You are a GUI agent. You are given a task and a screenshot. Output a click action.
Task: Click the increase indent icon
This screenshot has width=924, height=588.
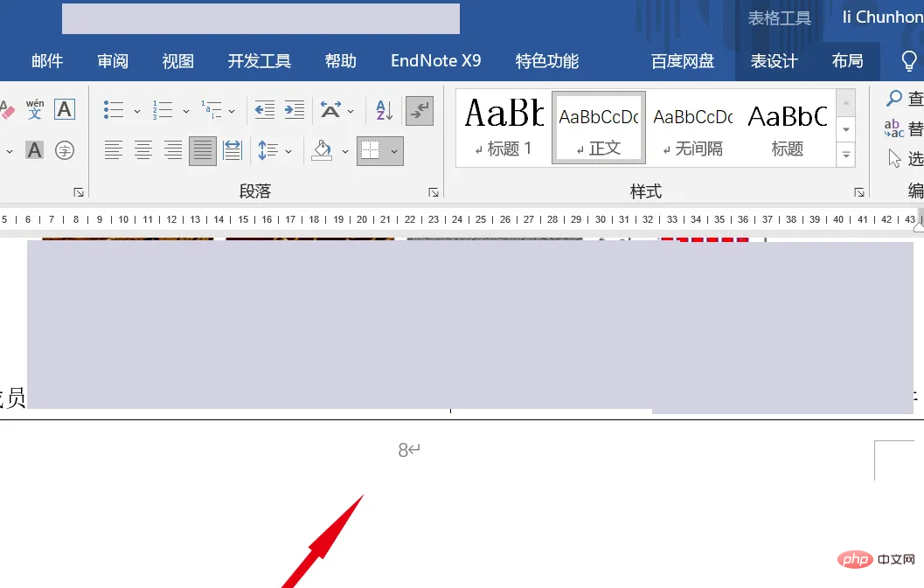click(x=295, y=110)
